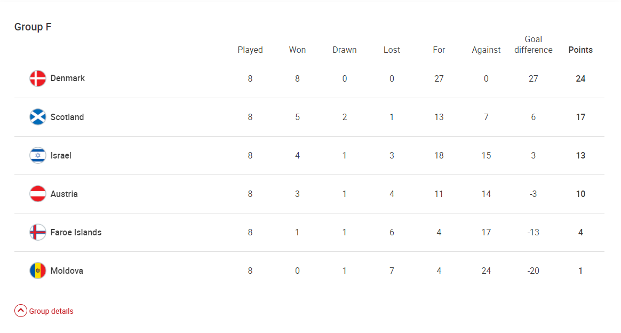Image resolution: width=621 pixels, height=333 pixels.
Task: Click the Moldova flag icon
Action: [x=38, y=271]
